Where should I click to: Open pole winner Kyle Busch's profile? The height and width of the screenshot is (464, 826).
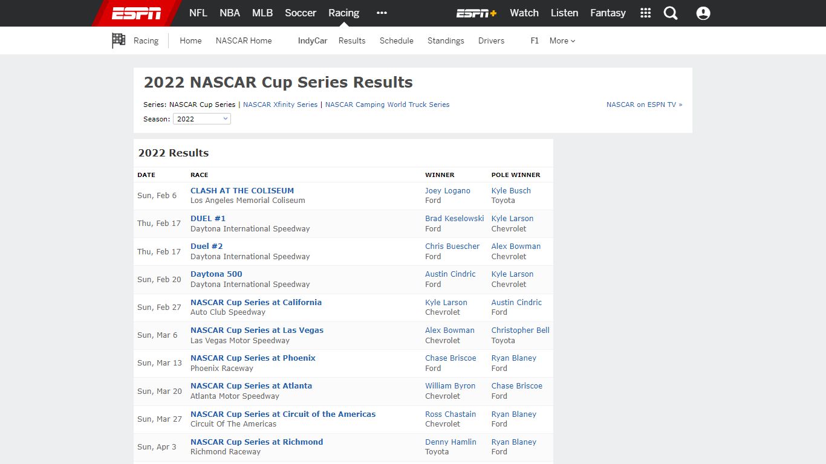pyautogui.click(x=511, y=190)
